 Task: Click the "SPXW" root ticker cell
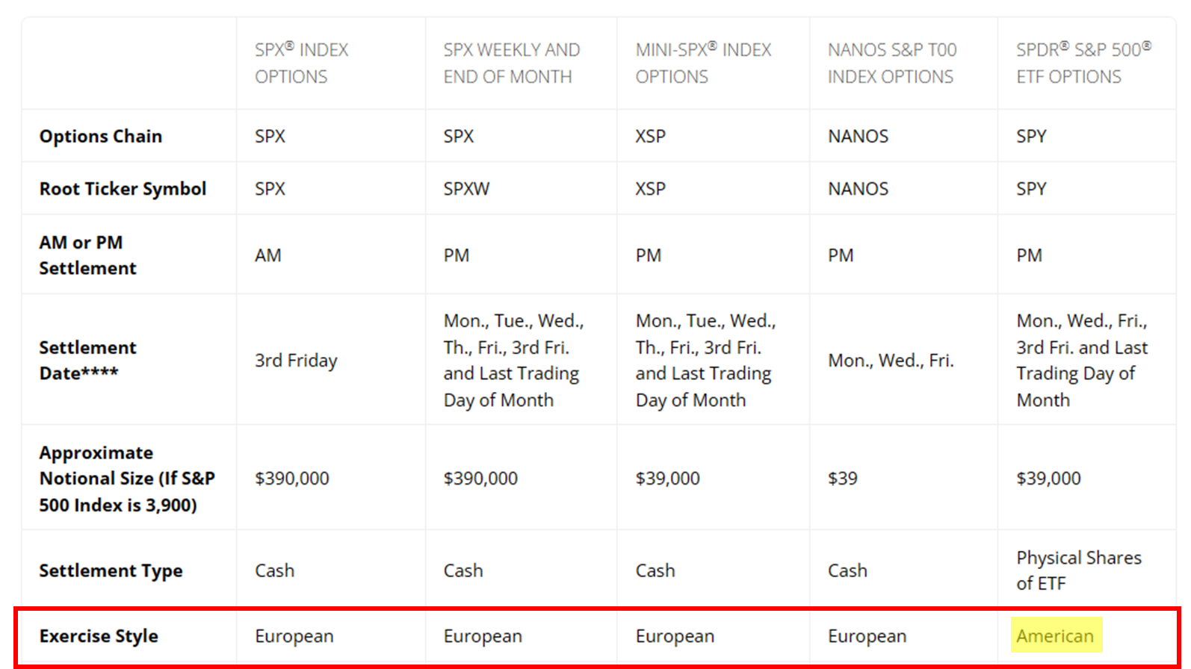coord(467,188)
